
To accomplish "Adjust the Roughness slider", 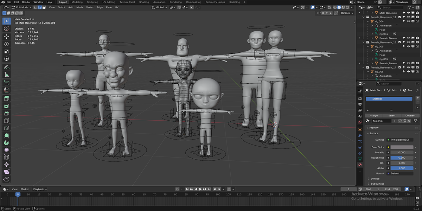I will point(402,158).
